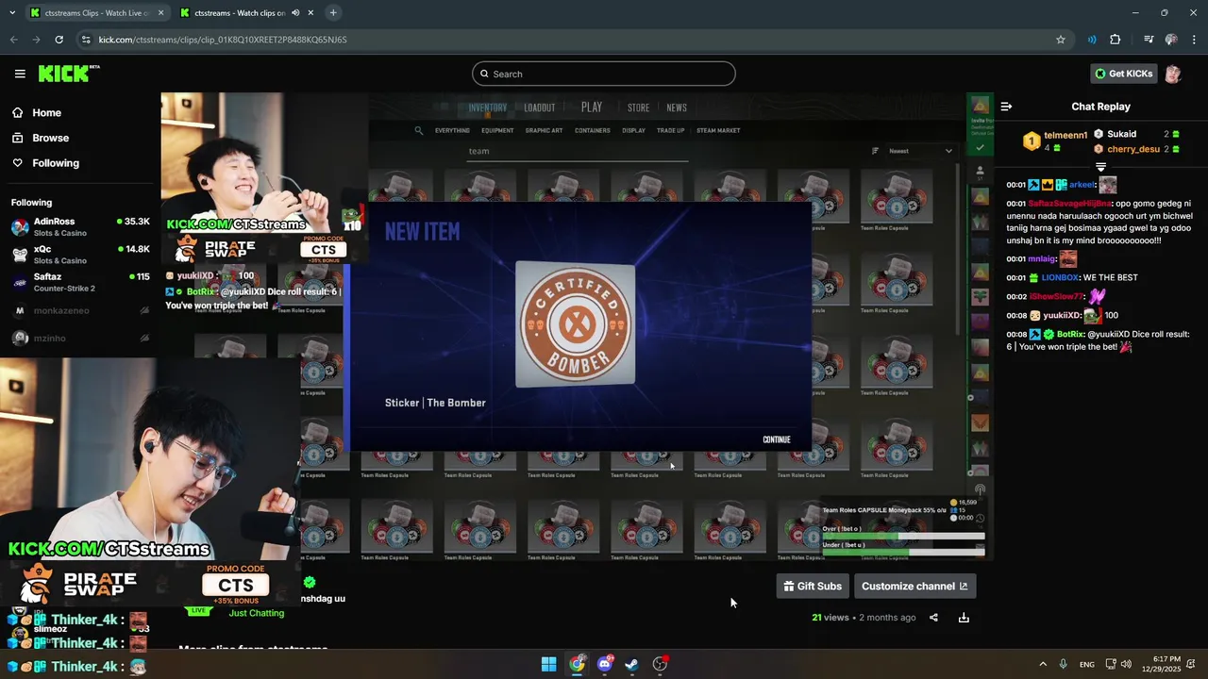Click BotRix username in chat replay
The image size is (1208, 679).
[x=1070, y=334]
